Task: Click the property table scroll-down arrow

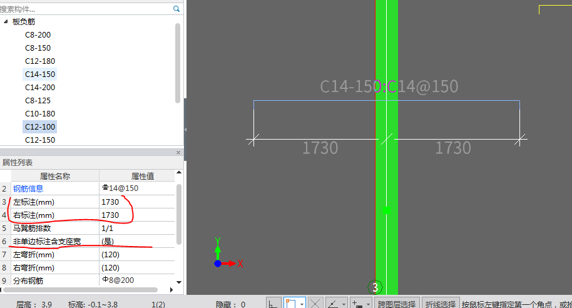Action: (x=179, y=282)
